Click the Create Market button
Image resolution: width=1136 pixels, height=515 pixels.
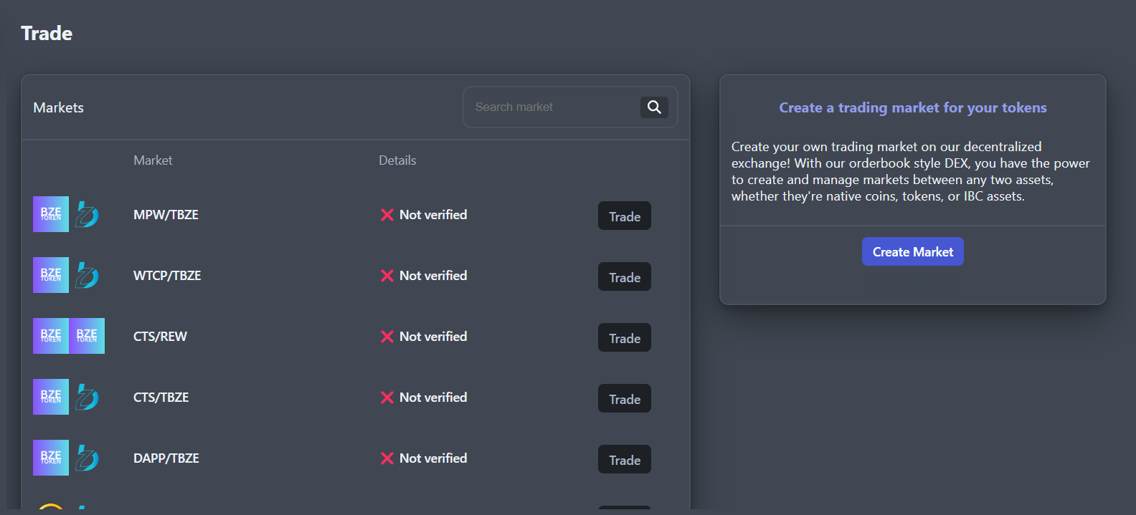coord(912,251)
